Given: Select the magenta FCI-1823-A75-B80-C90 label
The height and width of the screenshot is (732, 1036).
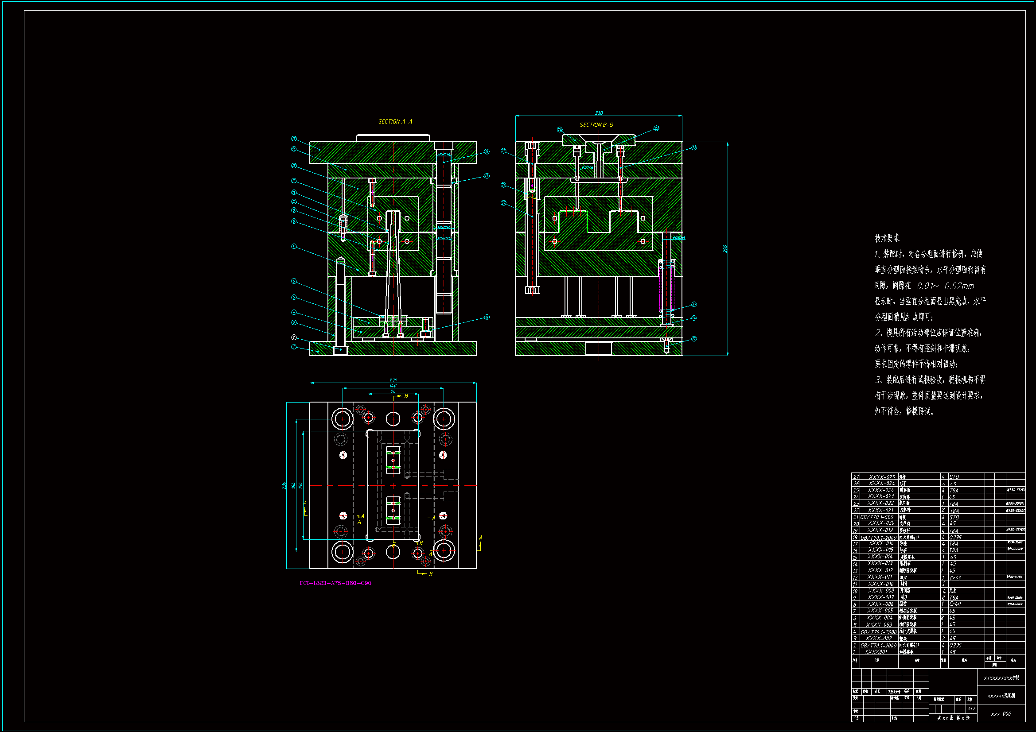Looking at the screenshot, I should (335, 583).
